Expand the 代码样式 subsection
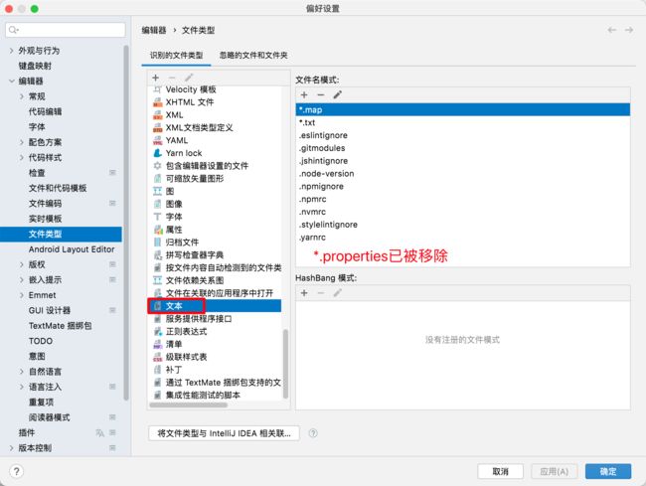Image resolution: width=646 pixels, height=486 pixels. click(22, 157)
